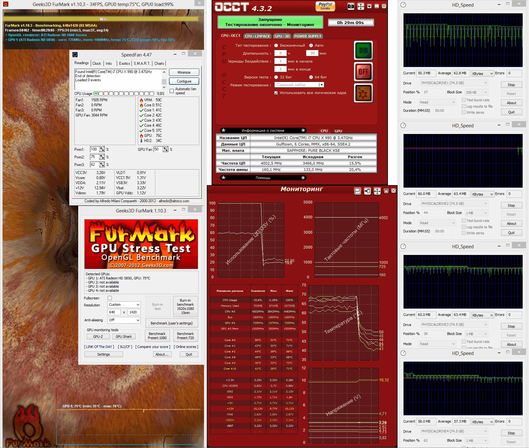The height and width of the screenshot is (448, 529).
Task: Open the Charts tab in SpeedFan
Action: pyautogui.click(x=159, y=64)
